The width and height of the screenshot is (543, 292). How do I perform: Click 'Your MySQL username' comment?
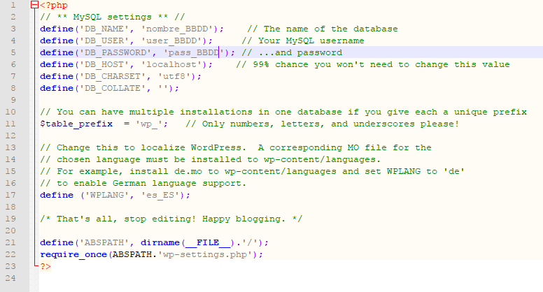coord(303,41)
